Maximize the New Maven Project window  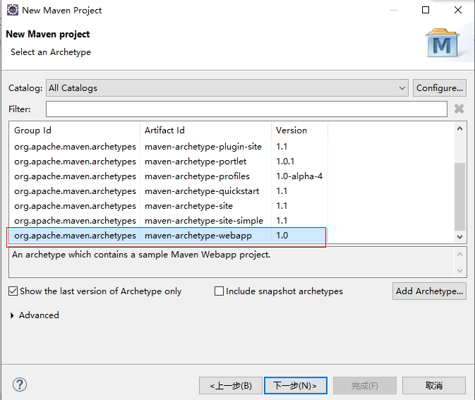click(426, 10)
